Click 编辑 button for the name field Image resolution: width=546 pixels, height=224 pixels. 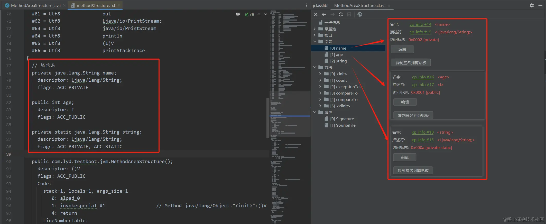pos(402,49)
